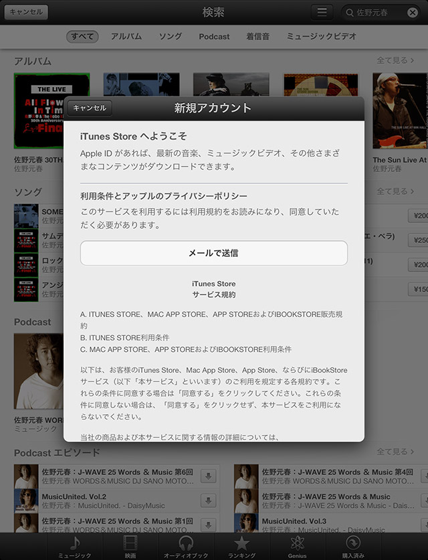
Task: Open the Genius atom icon
Action: tap(297, 544)
